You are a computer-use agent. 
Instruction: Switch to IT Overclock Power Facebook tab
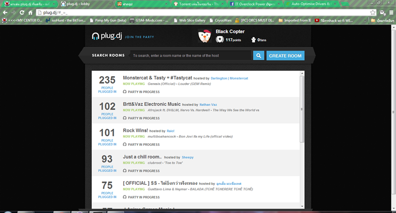tap(255, 4)
